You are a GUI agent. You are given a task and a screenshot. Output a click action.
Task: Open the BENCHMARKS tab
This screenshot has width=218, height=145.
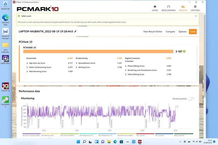168,8
